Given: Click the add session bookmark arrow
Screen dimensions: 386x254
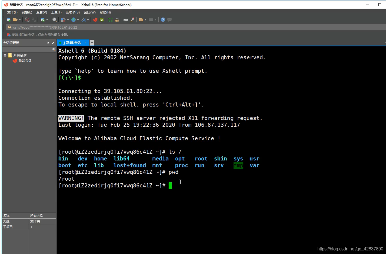Looking at the screenshot, I should point(9,35).
